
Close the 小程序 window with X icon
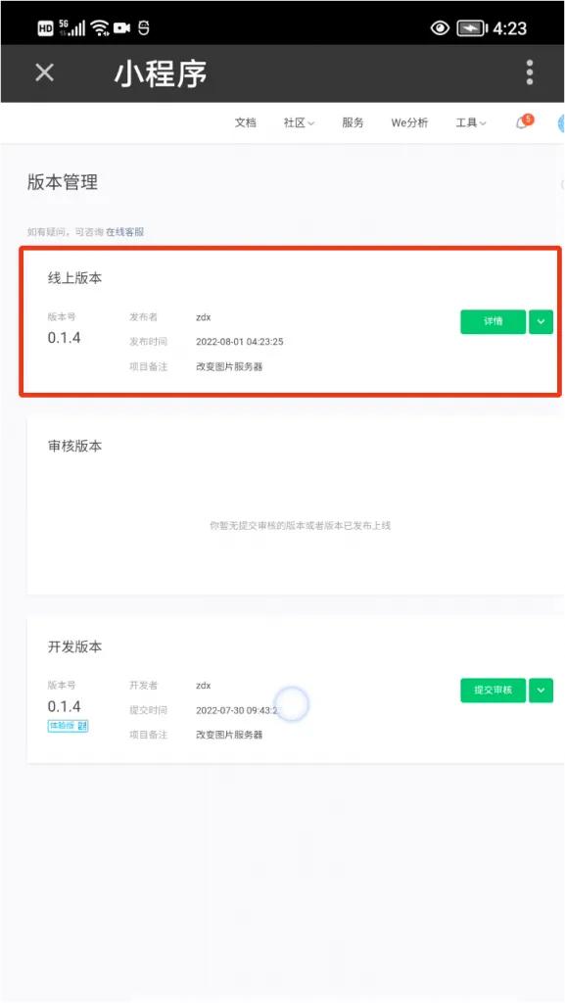(43, 72)
